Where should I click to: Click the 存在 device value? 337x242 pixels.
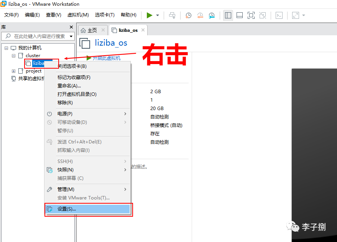pyautogui.click(x=155, y=134)
